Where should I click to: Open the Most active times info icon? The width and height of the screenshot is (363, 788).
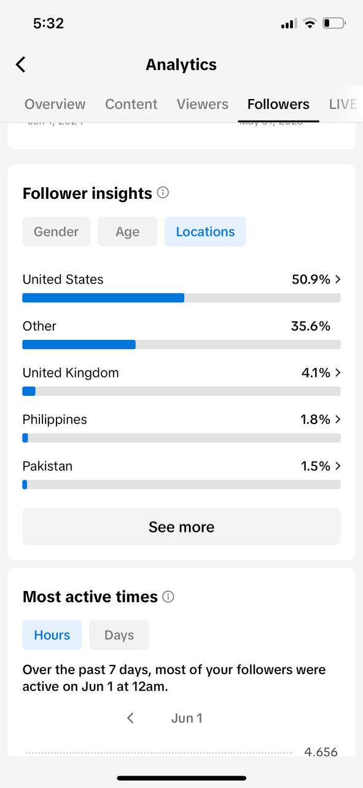point(168,597)
